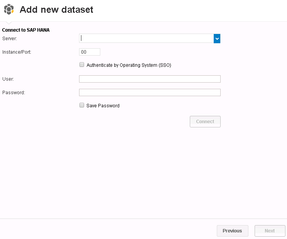Tick the Save Password checkbox
Viewport: 287px width, 239px height.
point(82,105)
